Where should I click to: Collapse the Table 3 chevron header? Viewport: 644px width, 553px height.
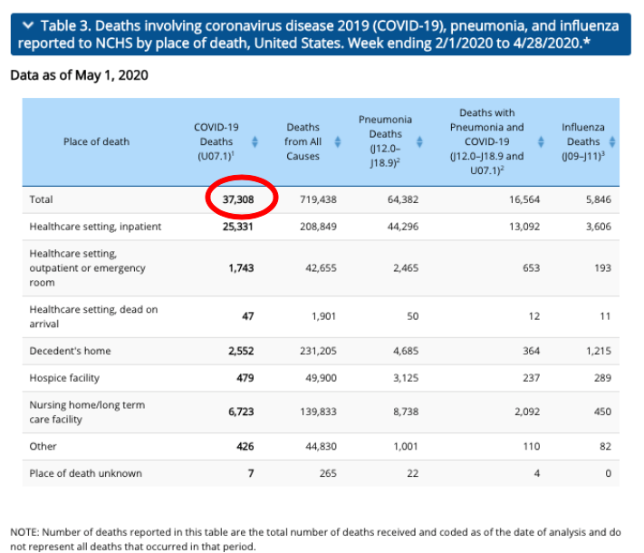pyautogui.click(x=28, y=25)
